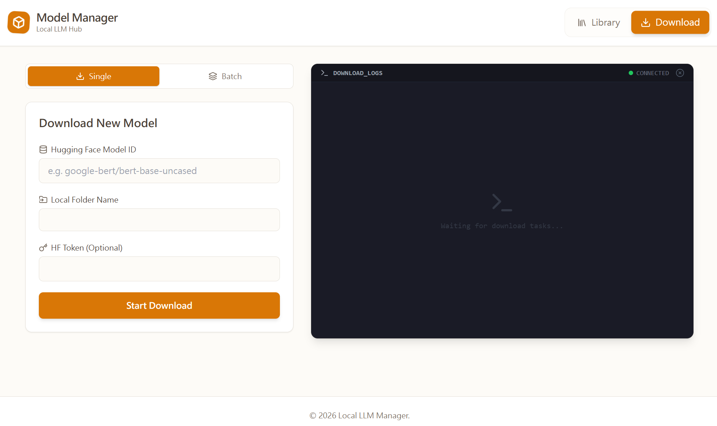Viewport: 717px width, 426px height.
Task: Click the 'Waiting for download tasks' log area
Action: (x=502, y=226)
